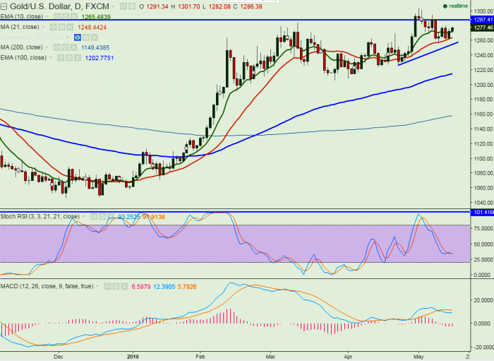Remove MACD indicator with X
Viewport: 494px width, 361px height.
click(x=124, y=287)
